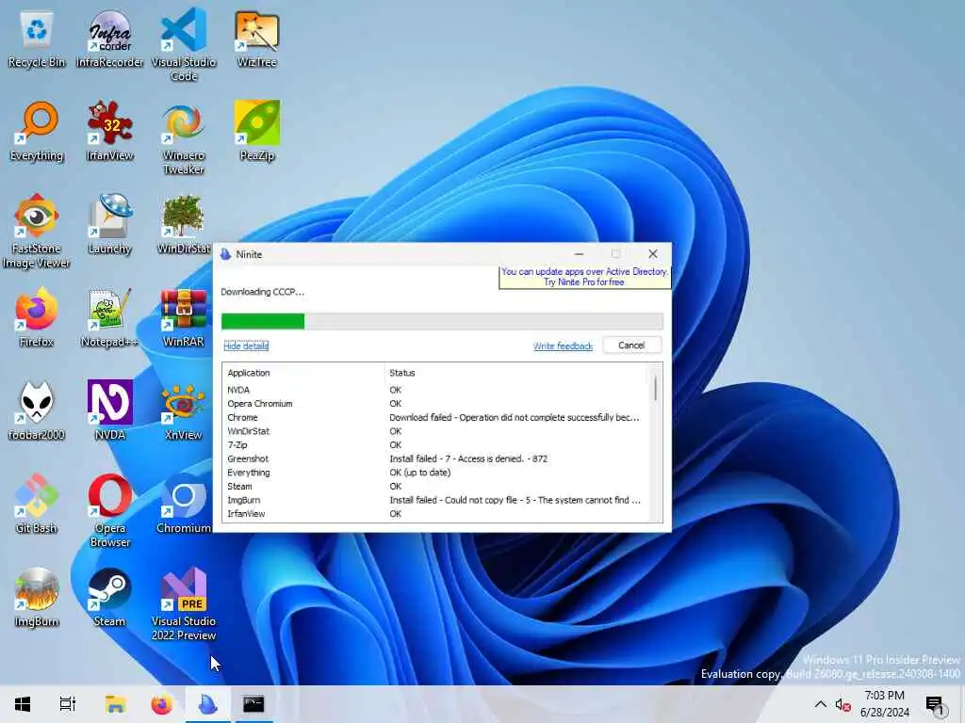Click the Hide details link
Screen dimensions: 965x723
[x=246, y=346]
